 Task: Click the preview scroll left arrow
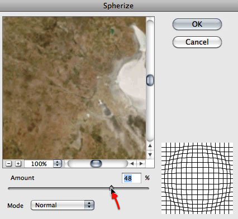point(132,164)
